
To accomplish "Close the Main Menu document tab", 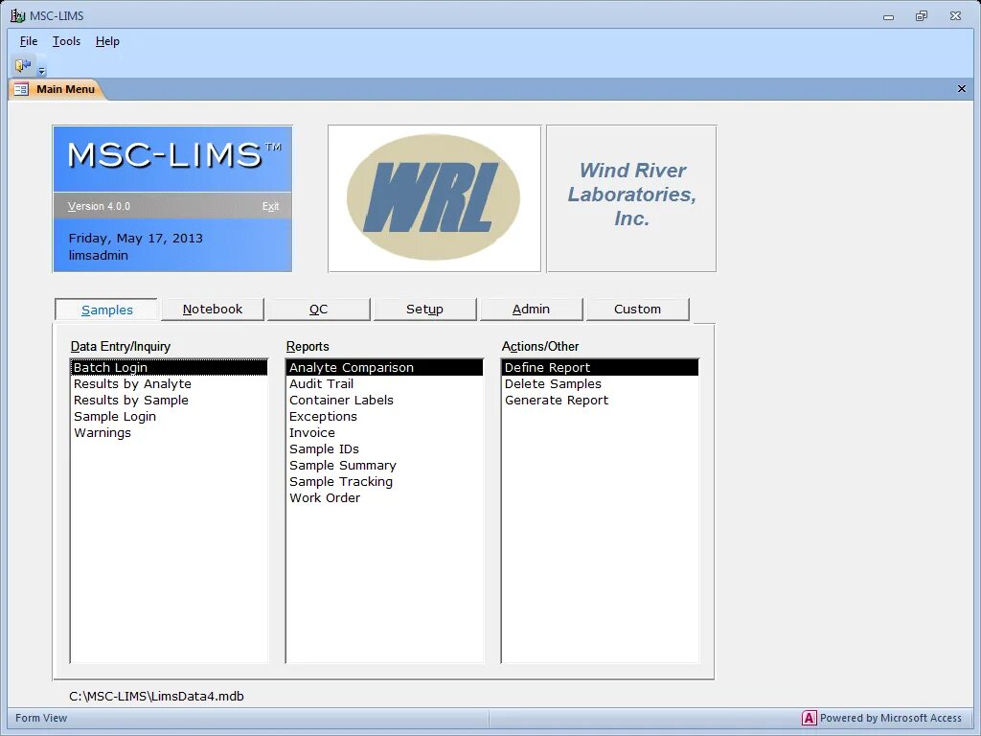I will pos(962,89).
